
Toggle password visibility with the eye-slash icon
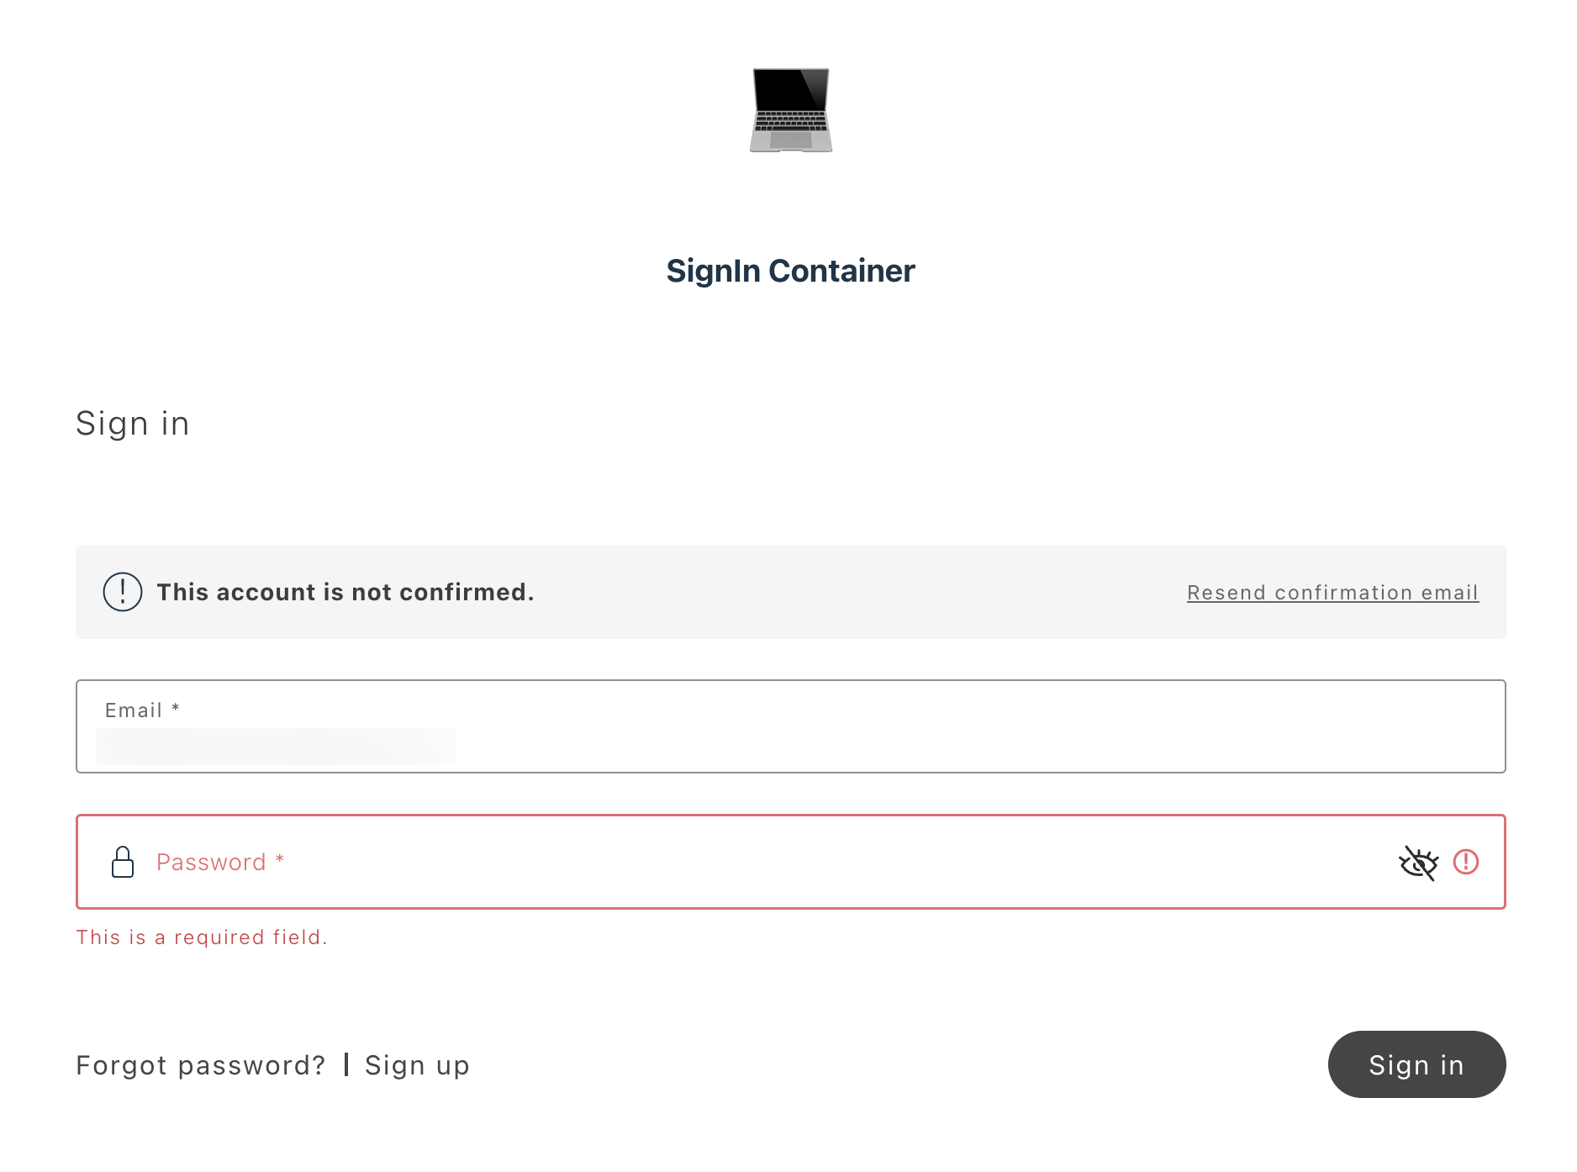click(x=1418, y=862)
